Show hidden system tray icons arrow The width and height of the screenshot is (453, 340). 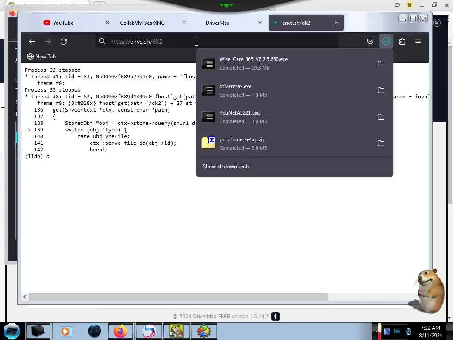[x=376, y=331]
